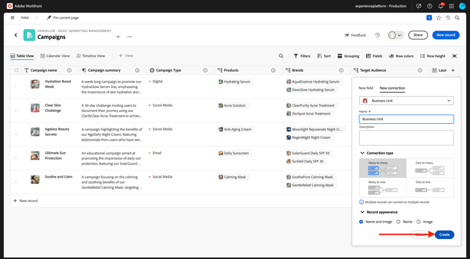The height and width of the screenshot is (259, 470).
Task: Collapse the Record appearance section
Action: [x=362, y=212]
